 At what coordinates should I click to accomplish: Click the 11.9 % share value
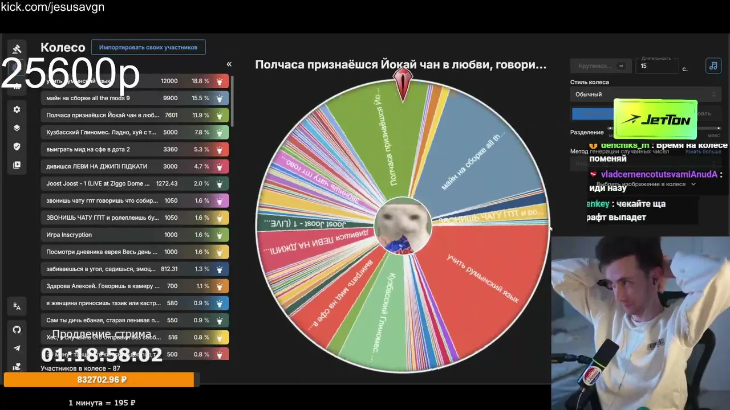click(200, 115)
